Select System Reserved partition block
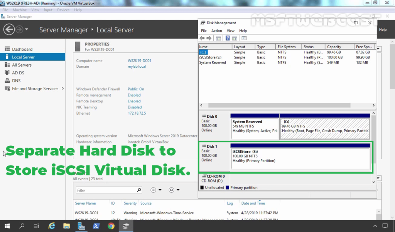 tap(255, 127)
